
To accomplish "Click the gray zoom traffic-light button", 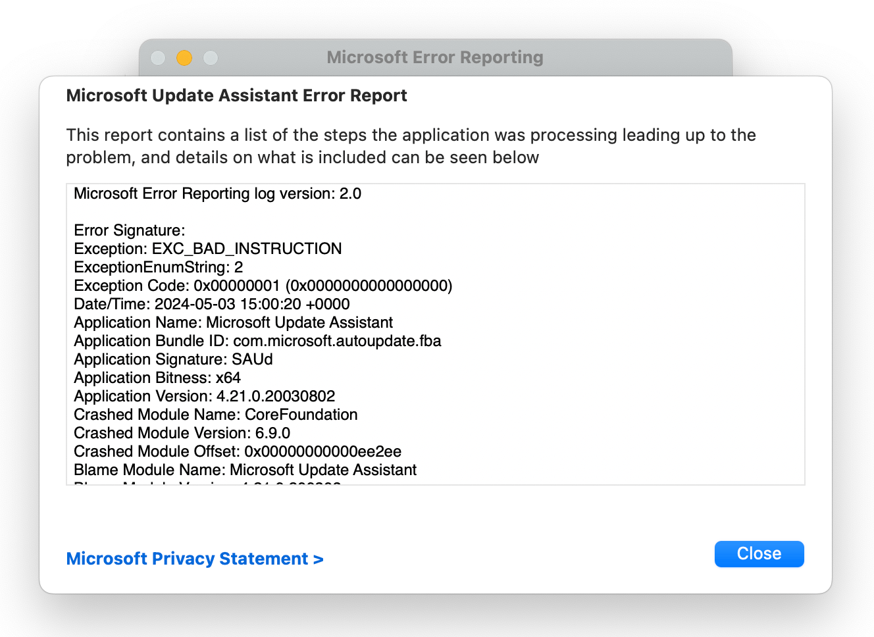I will point(210,58).
